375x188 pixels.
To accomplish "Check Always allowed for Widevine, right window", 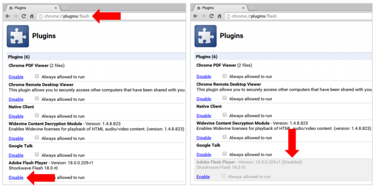I will pos(225,137).
